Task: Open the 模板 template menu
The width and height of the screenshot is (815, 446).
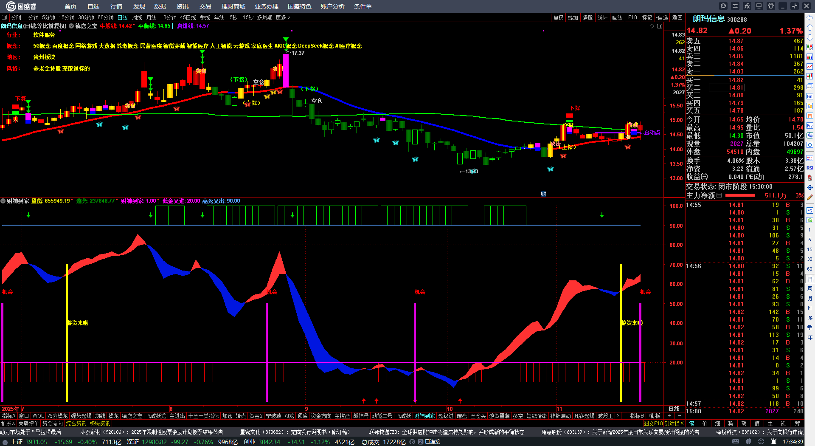Action: tap(655, 416)
